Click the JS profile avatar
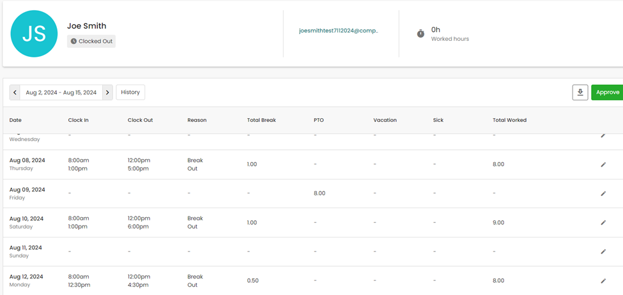The width and height of the screenshot is (623, 295). 34,34
